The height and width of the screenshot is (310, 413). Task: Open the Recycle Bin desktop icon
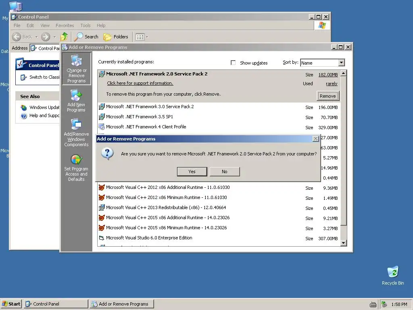(x=393, y=275)
